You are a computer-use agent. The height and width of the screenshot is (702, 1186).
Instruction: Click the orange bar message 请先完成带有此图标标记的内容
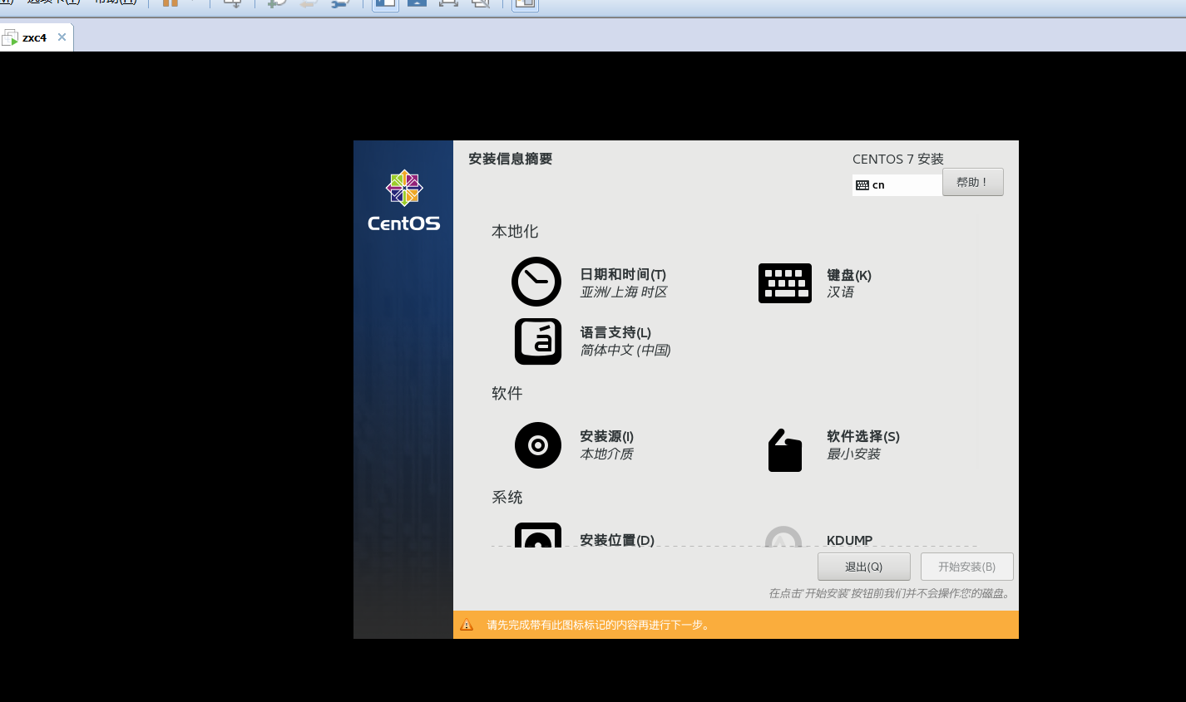click(x=598, y=625)
